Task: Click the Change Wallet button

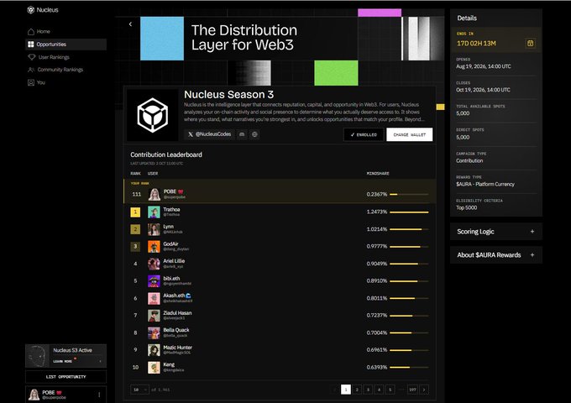Action: pos(409,134)
